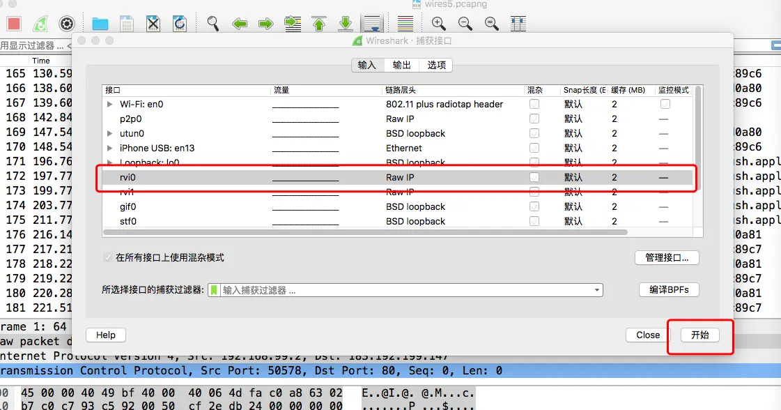Close capture file X icon in toolbar
This screenshot has width=781, height=410.
point(153,24)
